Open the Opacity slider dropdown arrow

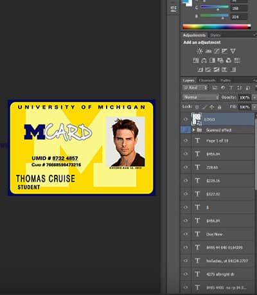pos(254,98)
